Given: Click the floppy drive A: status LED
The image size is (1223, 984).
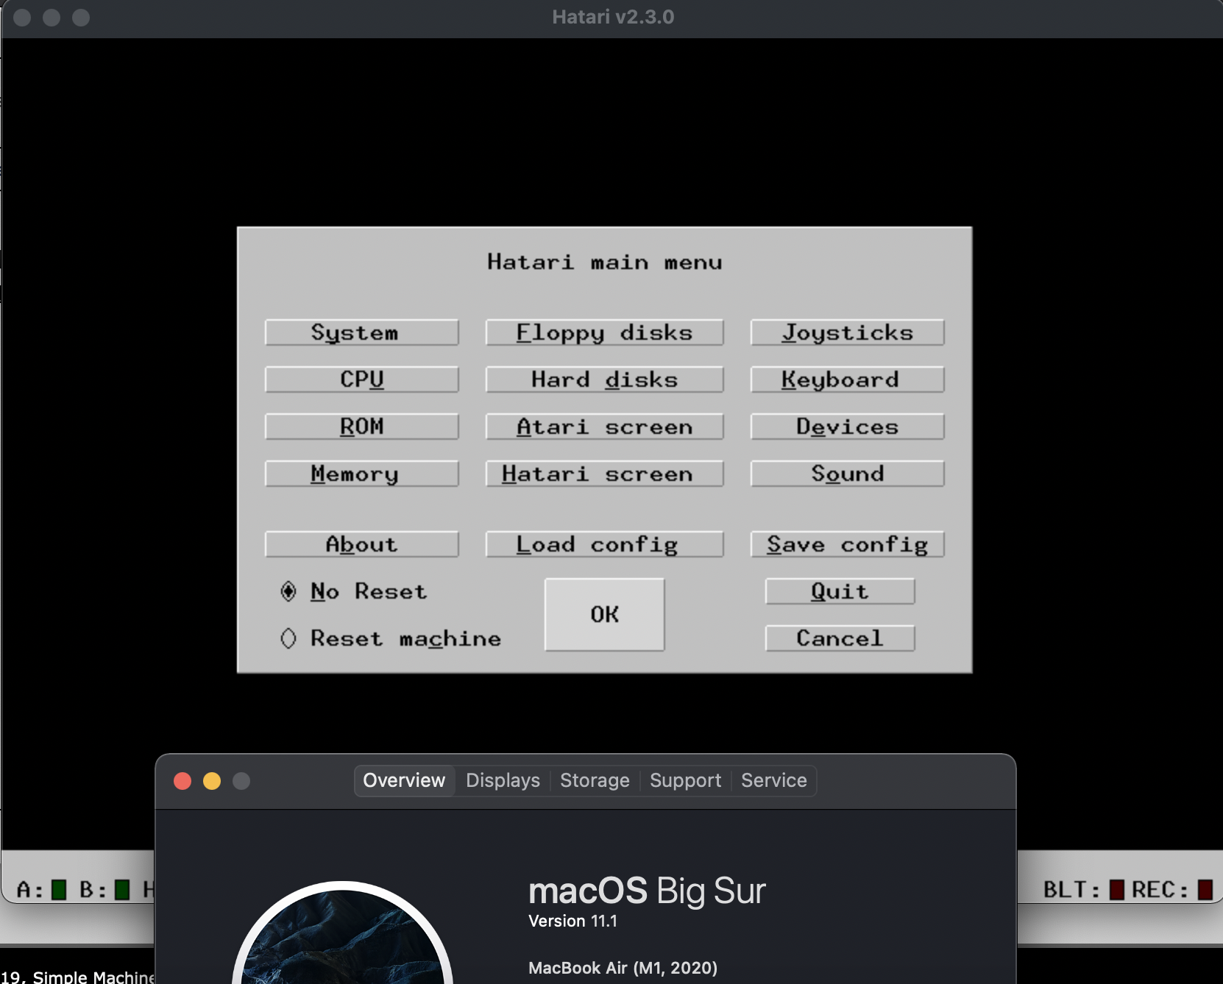Looking at the screenshot, I should [59, 890].
